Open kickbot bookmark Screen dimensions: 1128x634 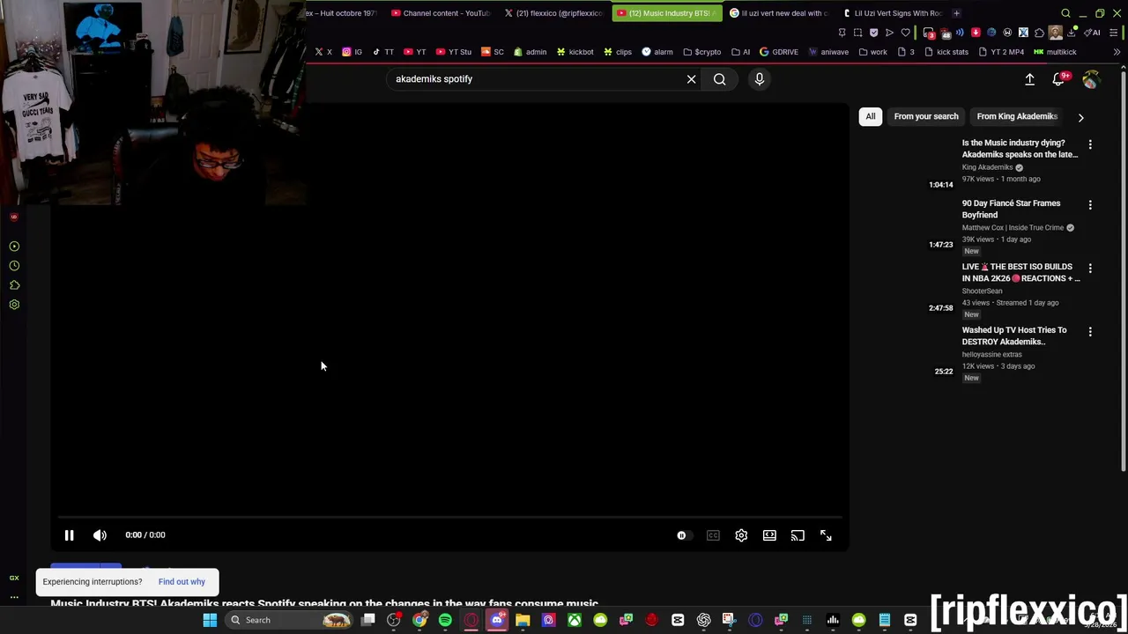coord(575,52)
